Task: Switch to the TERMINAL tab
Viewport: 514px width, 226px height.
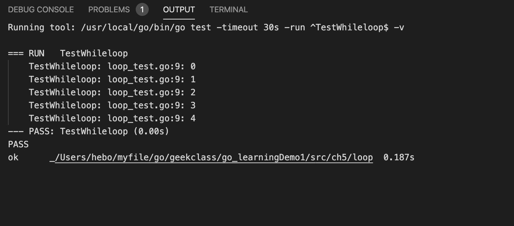Action: (x=228, y=10)
